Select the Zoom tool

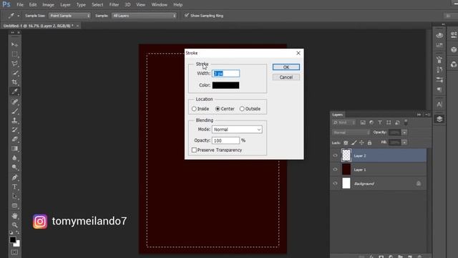pyautogui.click(x=14, y=225)
